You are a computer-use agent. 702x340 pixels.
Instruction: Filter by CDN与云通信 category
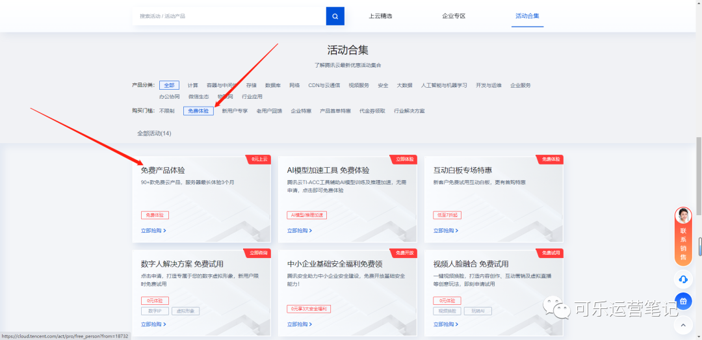(324, 85)
